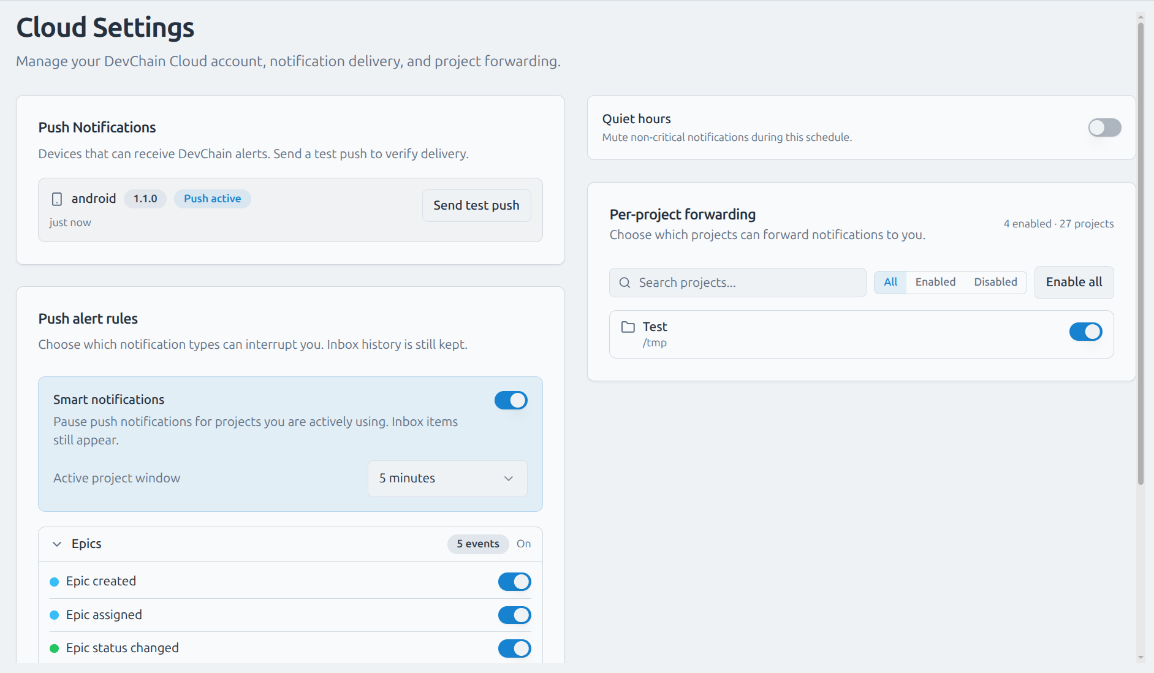
Task: Click the android device phone icon
Action: pos(57,199)
